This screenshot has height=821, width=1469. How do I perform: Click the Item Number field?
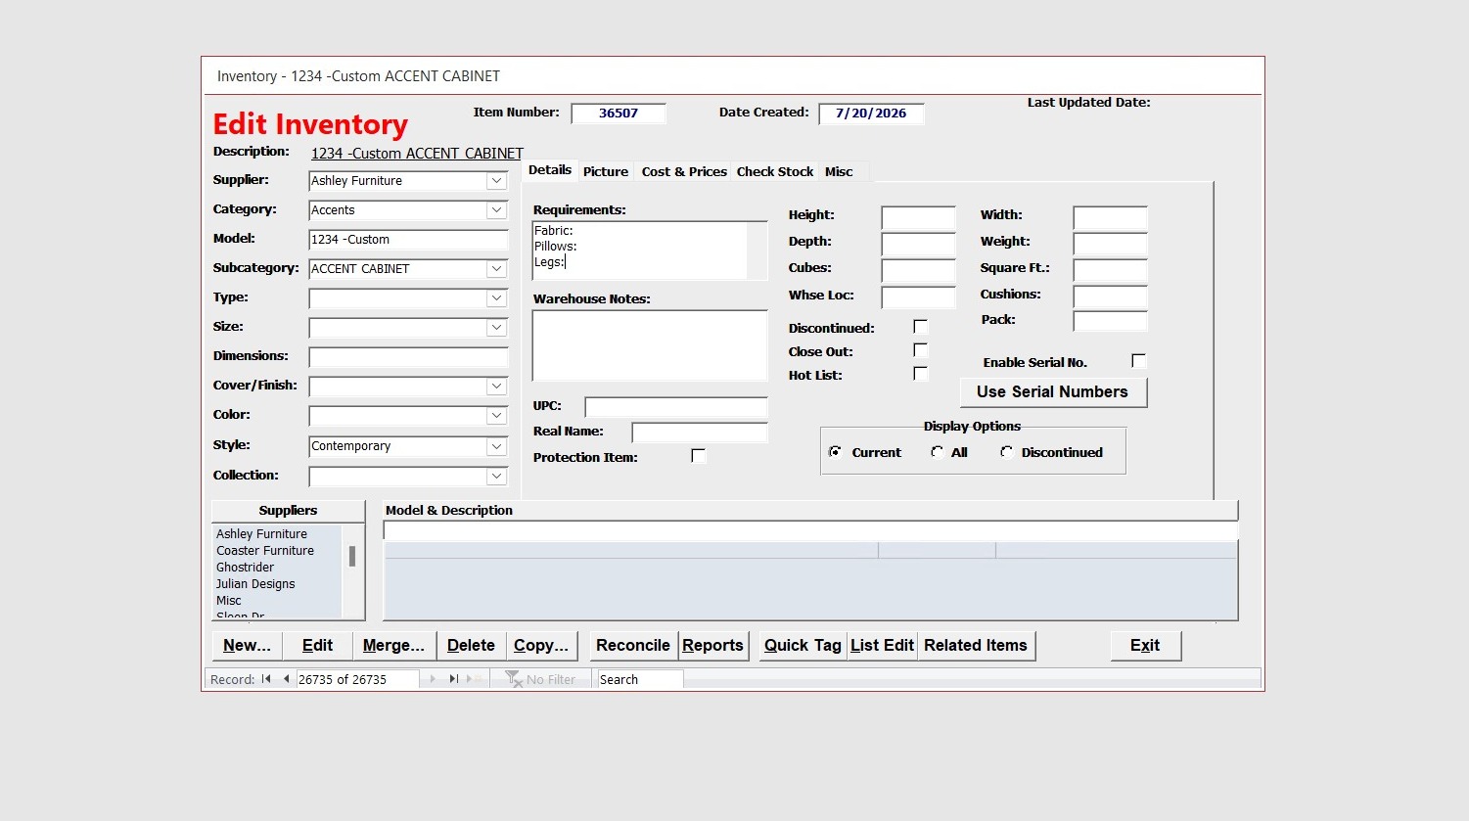619,114
